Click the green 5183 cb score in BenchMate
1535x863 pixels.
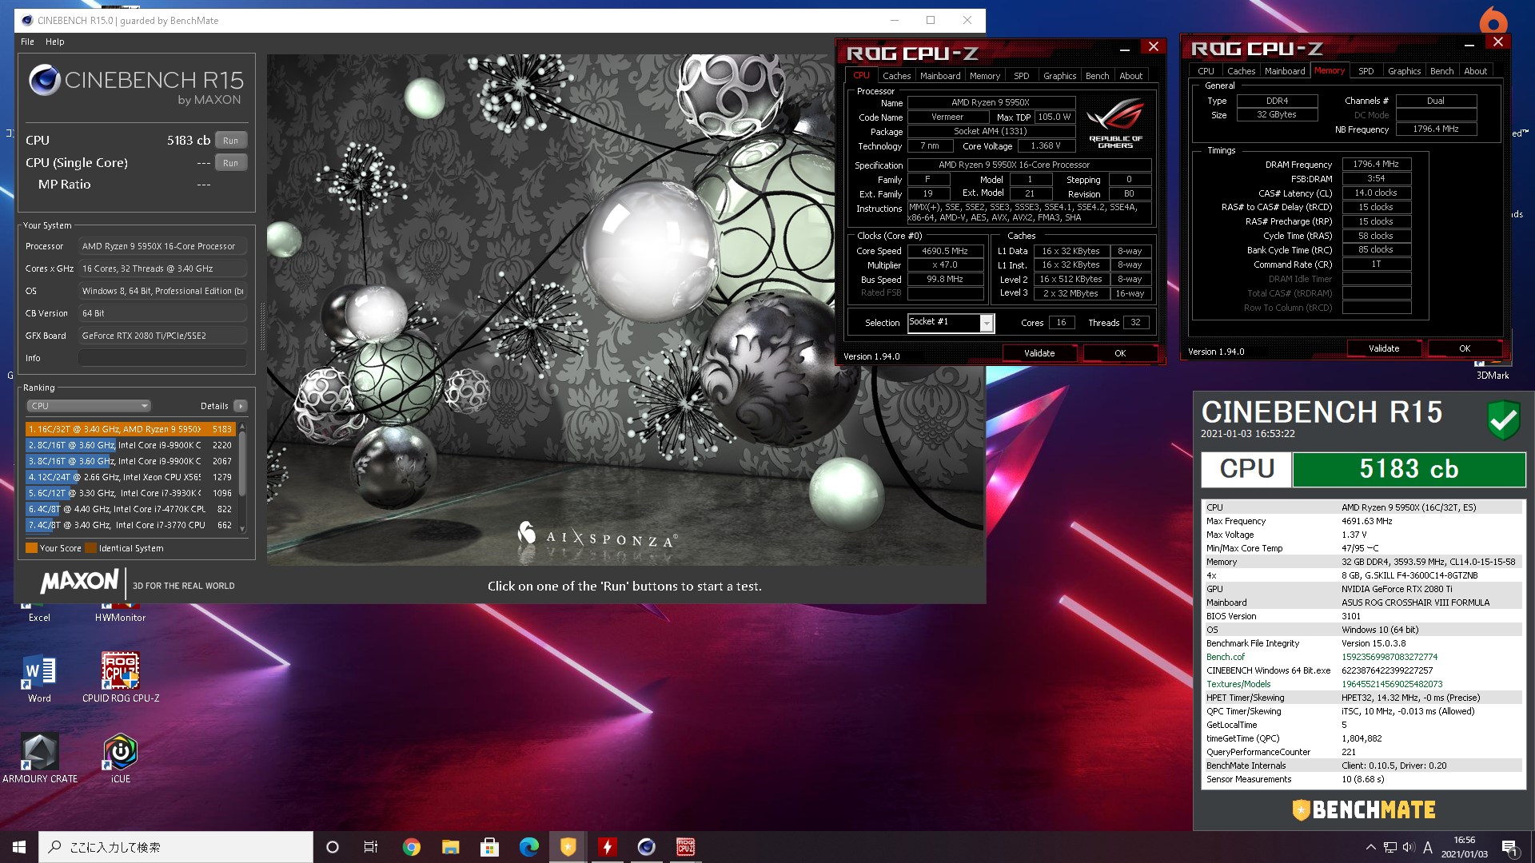(1409, 469)
